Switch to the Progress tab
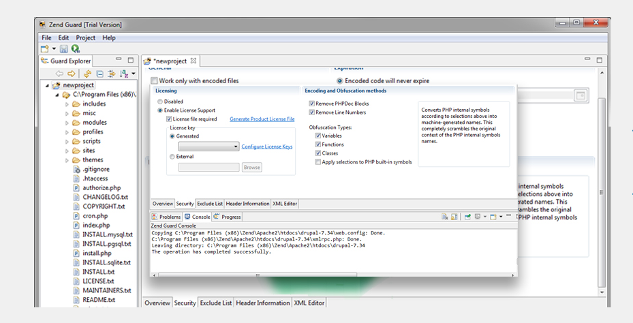633x323 pixels. pyautogui.click(x=228, y=217)
